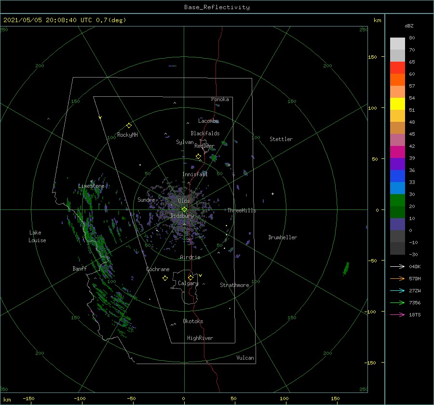Click the Lake Louise label
This screenshot has height=405, width=434.
pos(37,236)
